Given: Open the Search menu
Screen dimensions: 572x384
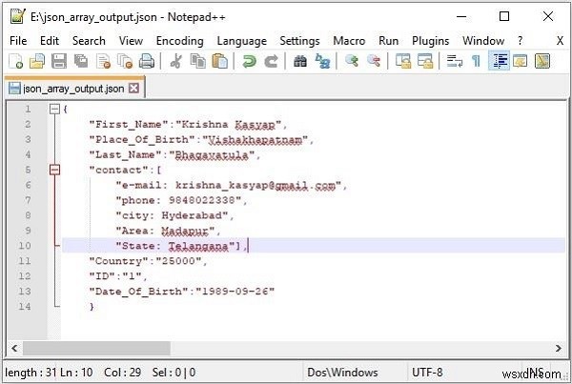Looking at the screenshot, I should pos(89,41).
